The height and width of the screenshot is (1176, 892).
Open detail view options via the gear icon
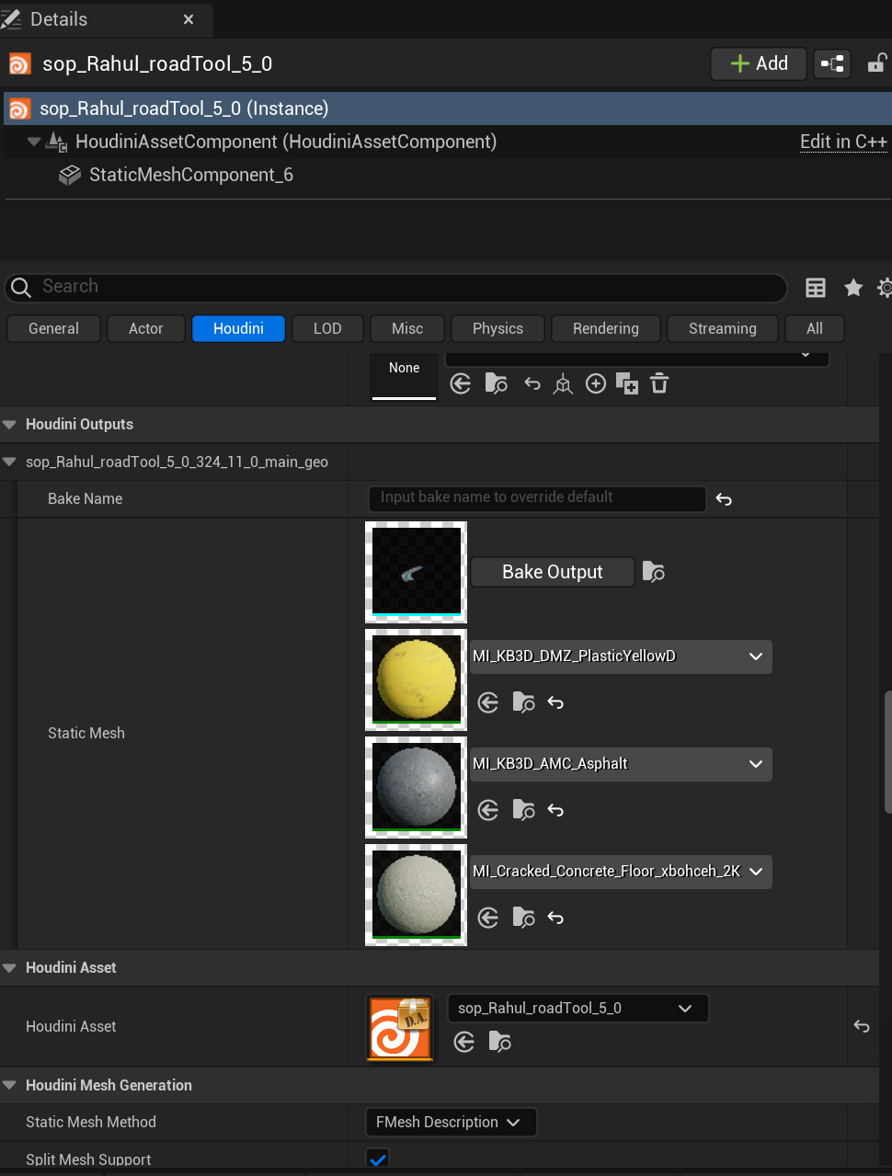tap(884, 287)
